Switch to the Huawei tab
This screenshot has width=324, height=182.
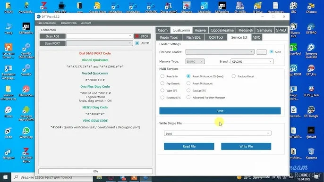click(200, 30)
